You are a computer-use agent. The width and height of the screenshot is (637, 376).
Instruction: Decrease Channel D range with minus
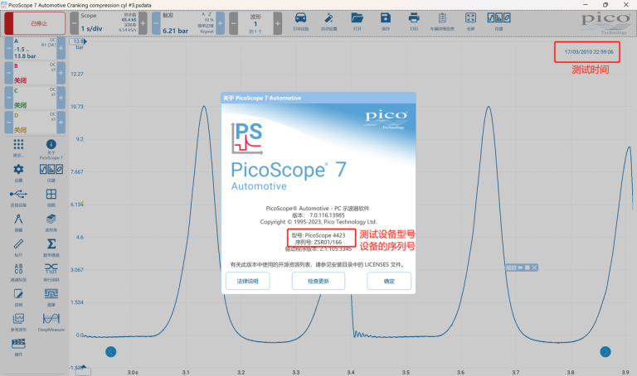coord(8,123)
